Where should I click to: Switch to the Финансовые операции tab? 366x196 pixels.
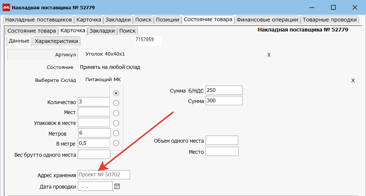[x=267, y=20]
